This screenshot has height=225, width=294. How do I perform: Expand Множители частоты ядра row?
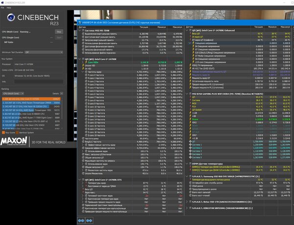83,170
